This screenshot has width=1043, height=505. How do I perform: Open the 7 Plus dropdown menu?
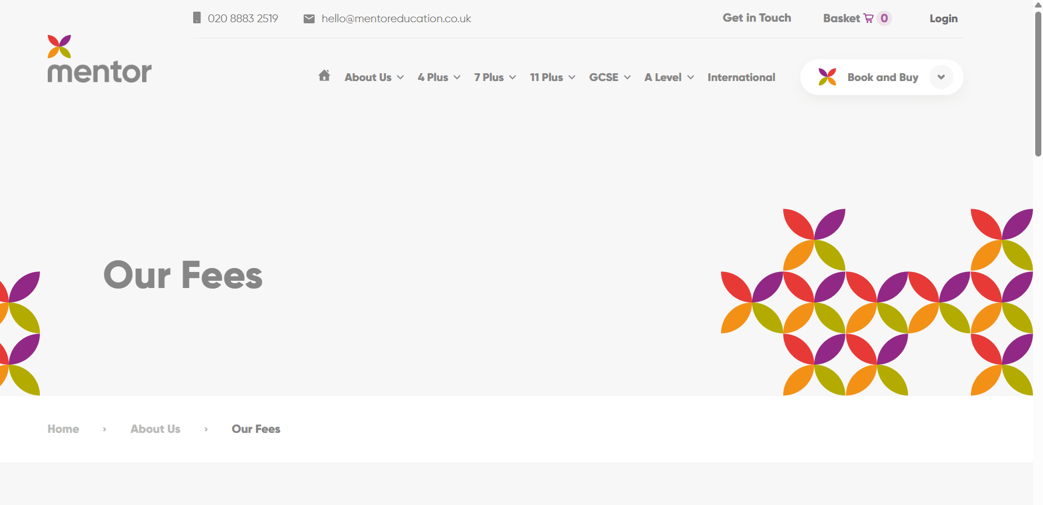pos(495,78)
